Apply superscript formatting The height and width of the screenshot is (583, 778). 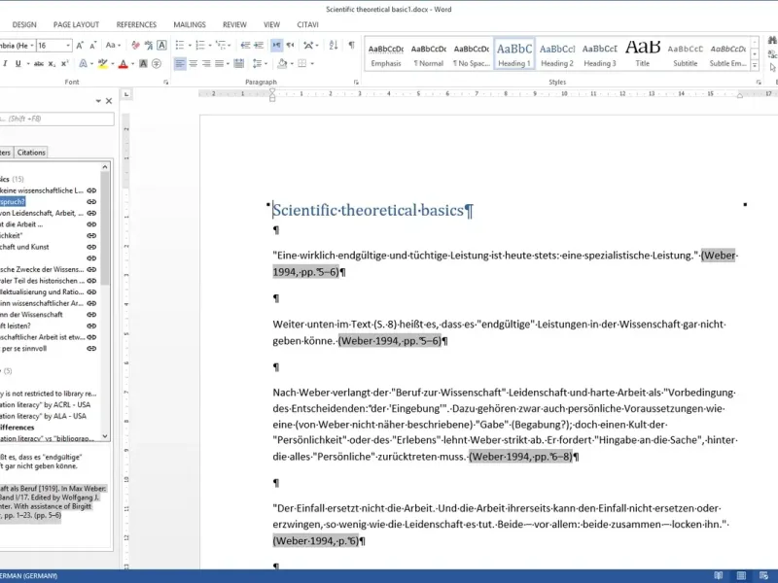click(65, 64)
